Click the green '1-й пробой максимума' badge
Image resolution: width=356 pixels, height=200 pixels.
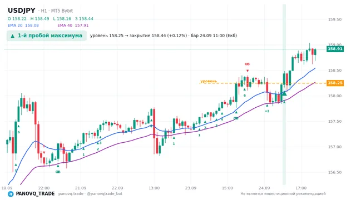[x=47, y=36]
